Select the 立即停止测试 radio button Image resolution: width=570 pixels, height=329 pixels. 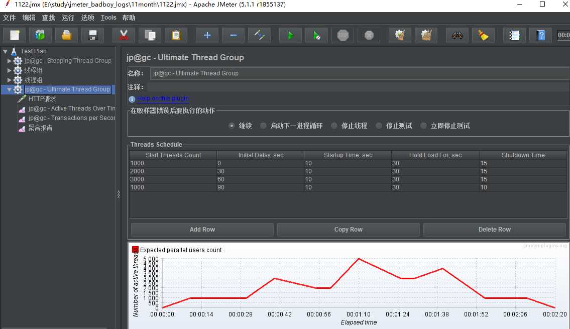[x=423, y=126]
